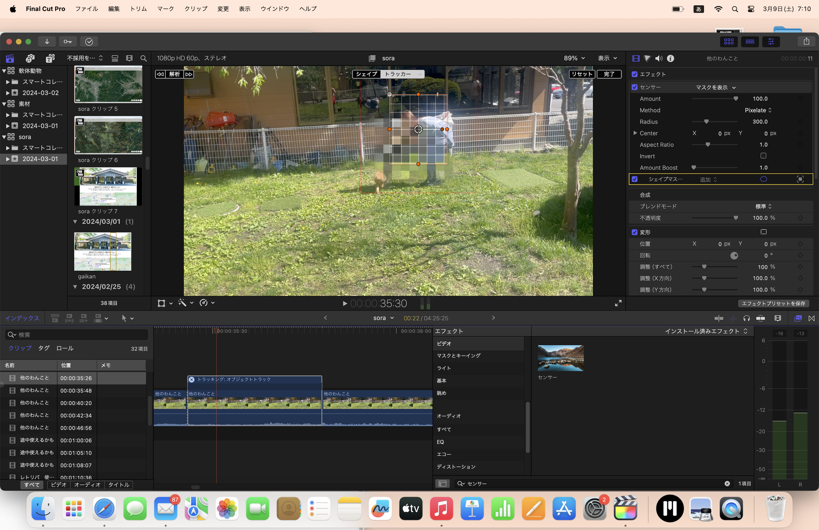Show the titles and generators sidebar

tap(50, 58)
